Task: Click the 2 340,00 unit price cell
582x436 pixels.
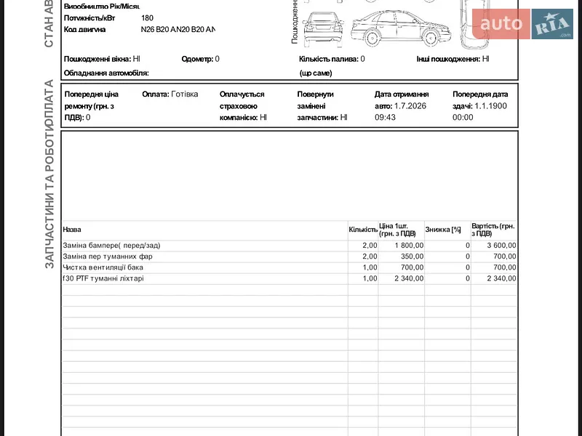Action: coord(409,278)
